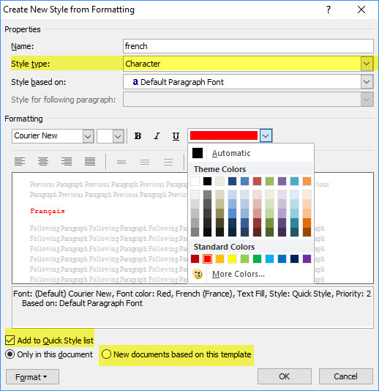Choose Automatic font color

(251, 153)
